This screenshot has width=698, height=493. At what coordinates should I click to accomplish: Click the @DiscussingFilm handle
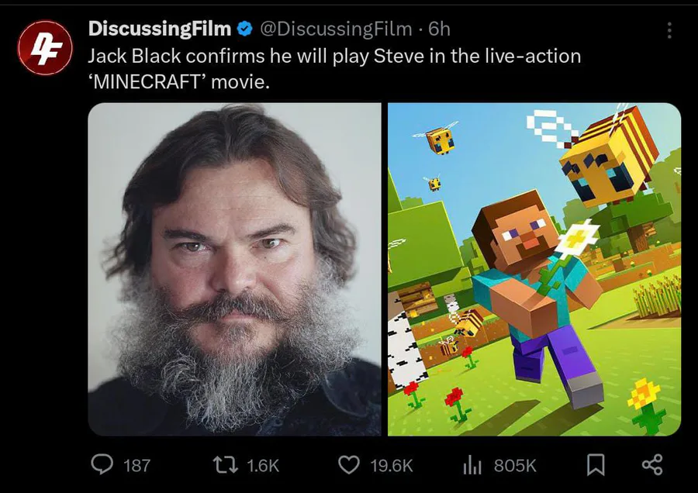pyautogui.click(x=336, y=29)
